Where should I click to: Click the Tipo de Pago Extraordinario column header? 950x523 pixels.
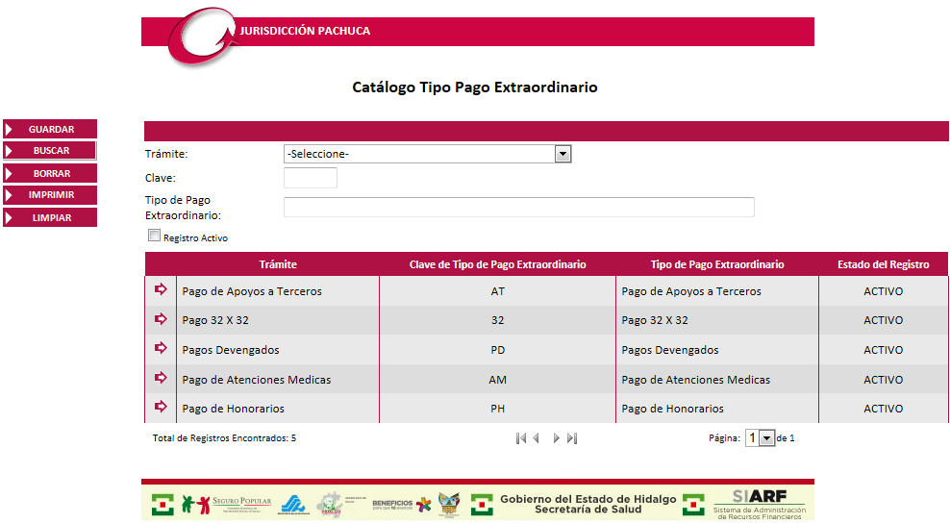point(717,264)
